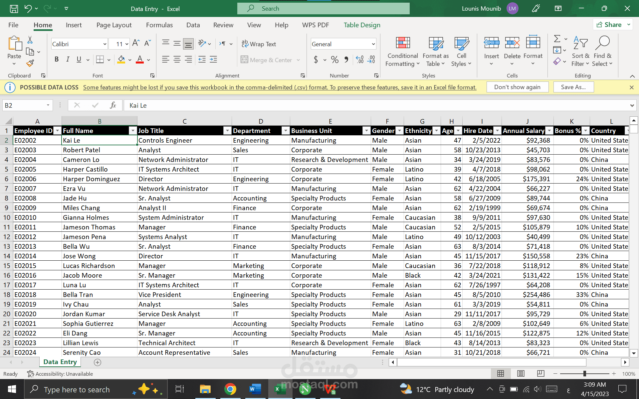Open the Business Unit filter dropdown

pos(366,131)
